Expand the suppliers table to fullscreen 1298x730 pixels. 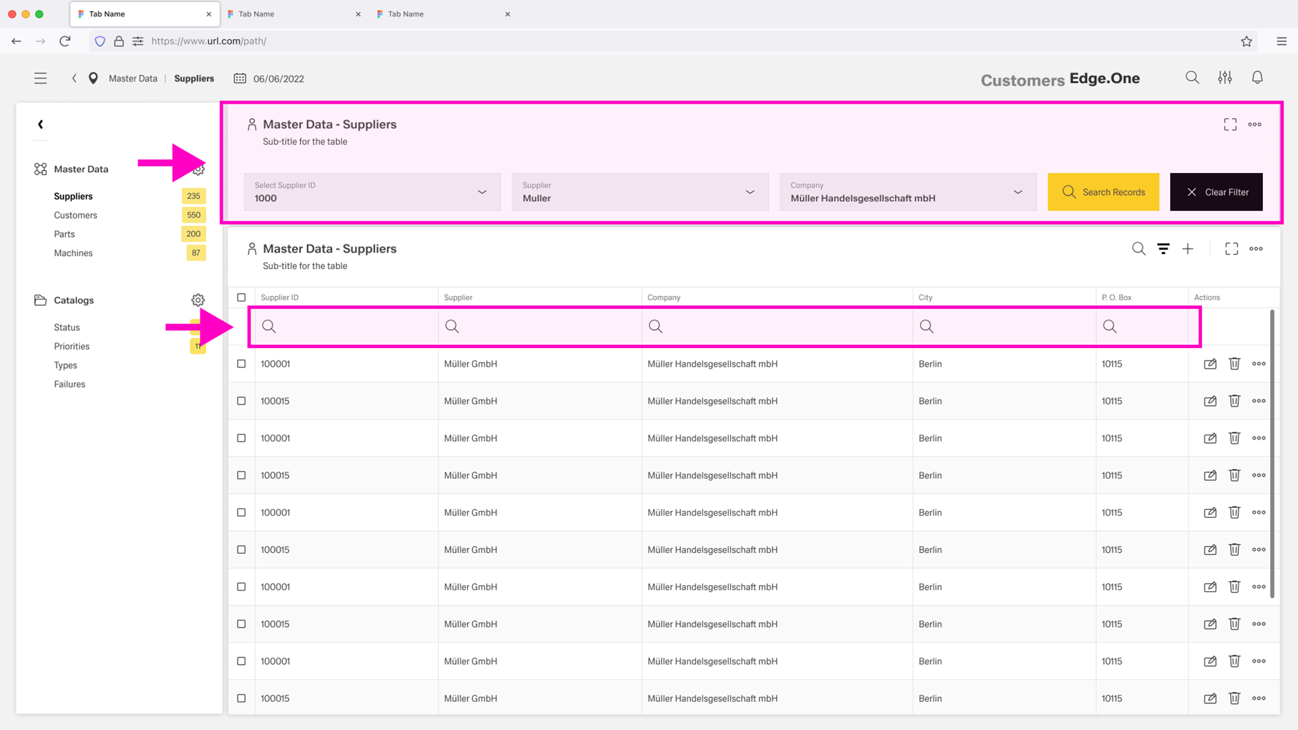tap(1231, 249)
